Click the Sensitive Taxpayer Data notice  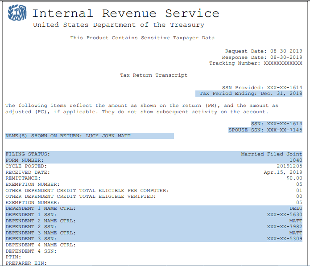[142, 38]
